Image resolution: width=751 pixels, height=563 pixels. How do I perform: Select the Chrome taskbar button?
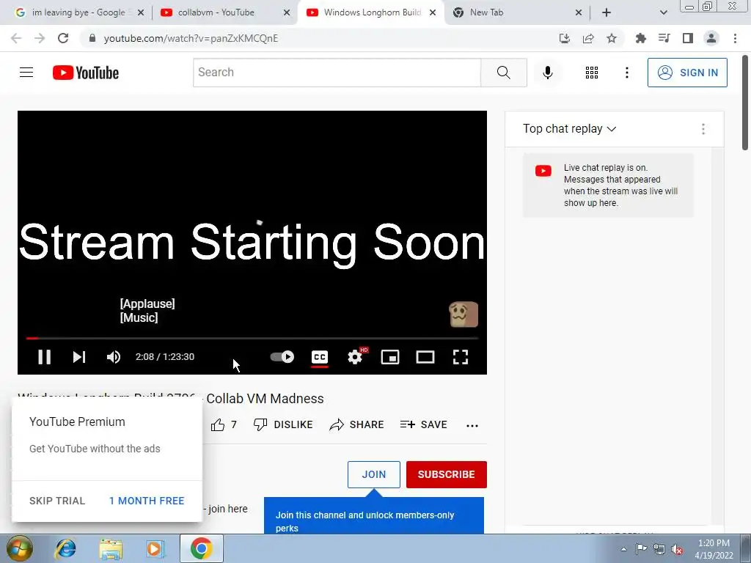click(x=202, y=548)
